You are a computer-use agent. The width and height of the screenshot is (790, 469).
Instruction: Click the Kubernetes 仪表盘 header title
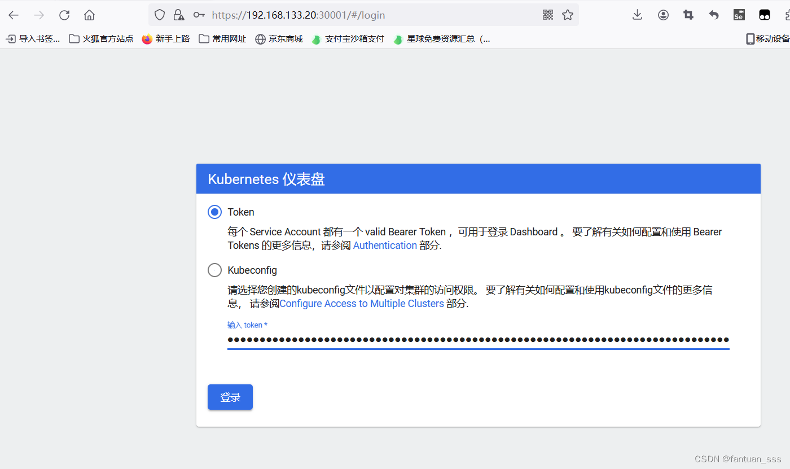(x=266, y=179)
